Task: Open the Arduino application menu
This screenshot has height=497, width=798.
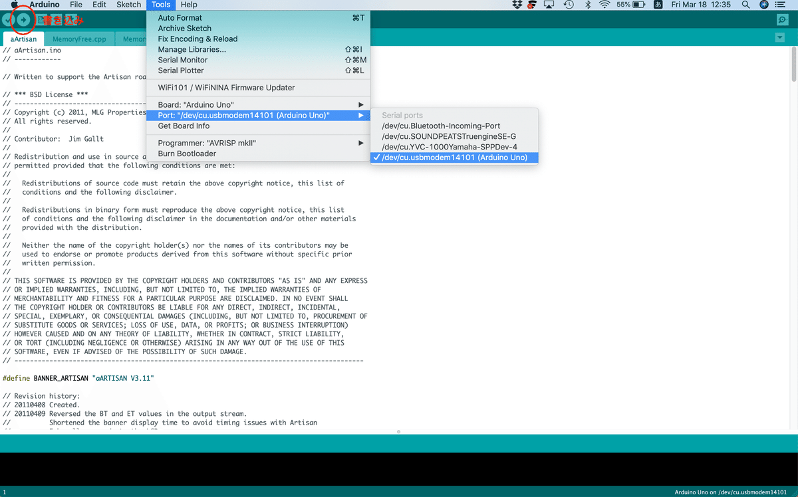Action: pos(44,5)
